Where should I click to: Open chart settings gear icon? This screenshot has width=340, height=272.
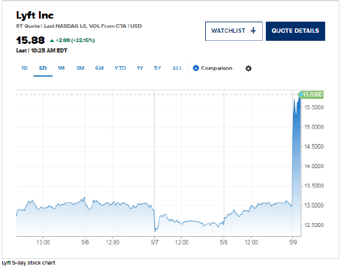249,69
